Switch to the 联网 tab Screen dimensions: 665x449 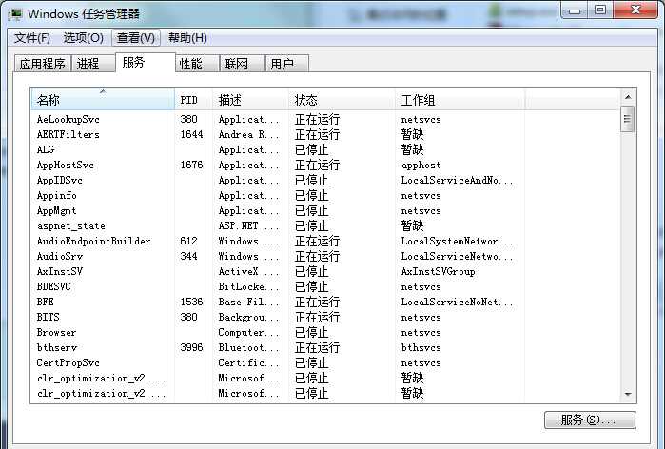coord(243,64)
